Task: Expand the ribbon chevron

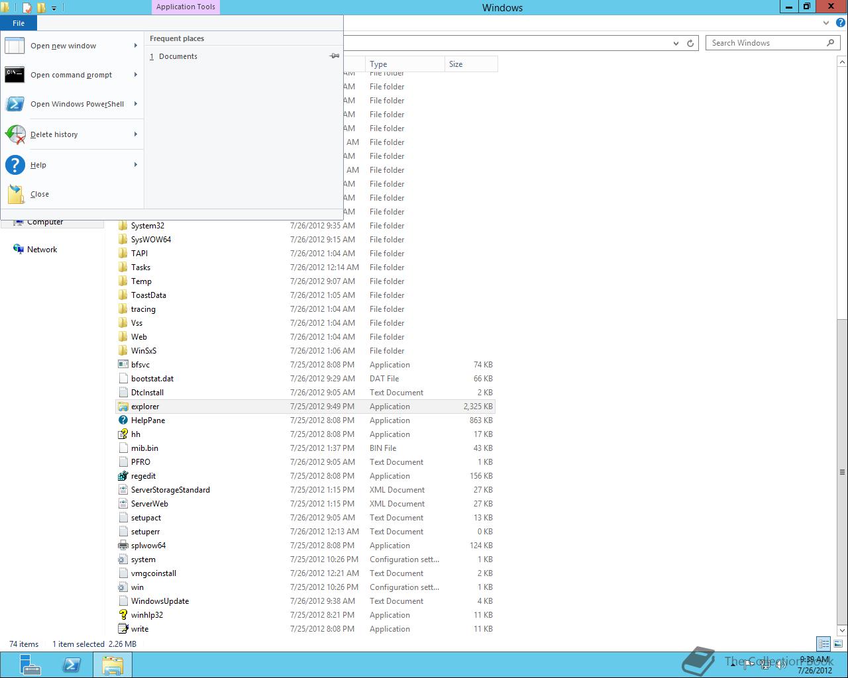Action: (x=826, y=23)
